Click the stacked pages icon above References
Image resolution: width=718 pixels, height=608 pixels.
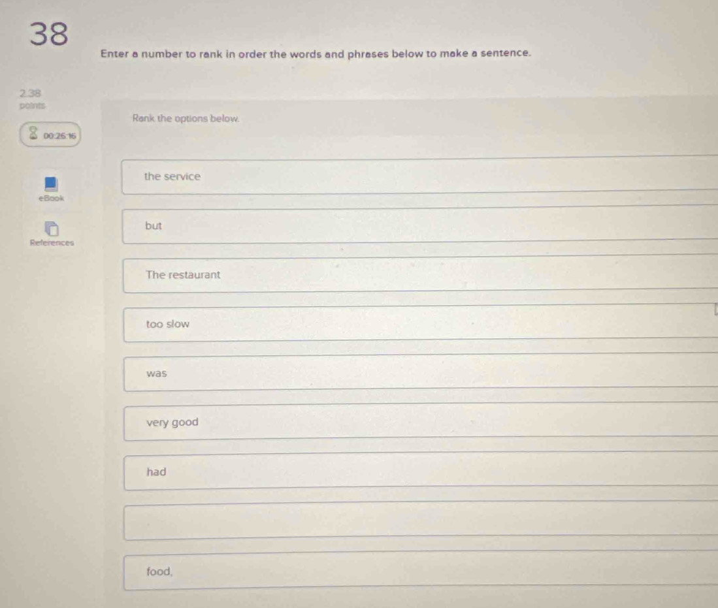click(x=51, y=228)
